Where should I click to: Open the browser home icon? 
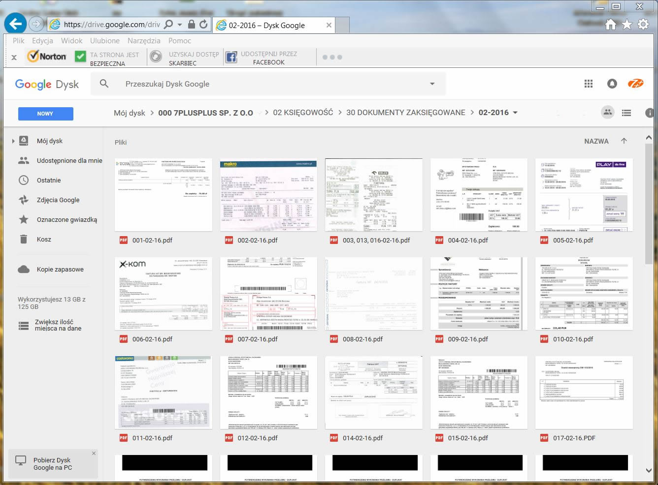(x=611, y=24)
